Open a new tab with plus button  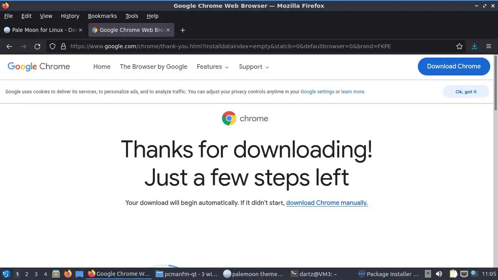pos(182,30)
